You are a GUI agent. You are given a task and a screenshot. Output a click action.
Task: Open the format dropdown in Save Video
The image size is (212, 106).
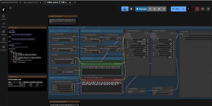click(196, 38)
